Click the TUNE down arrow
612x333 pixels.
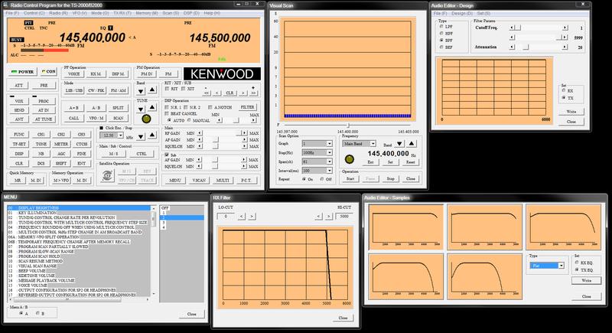pyautogui.click(x=141, y=109)
